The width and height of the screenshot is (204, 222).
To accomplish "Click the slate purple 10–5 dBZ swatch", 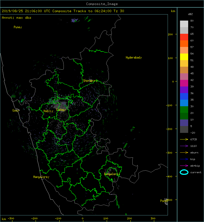I will coord(184,123).
